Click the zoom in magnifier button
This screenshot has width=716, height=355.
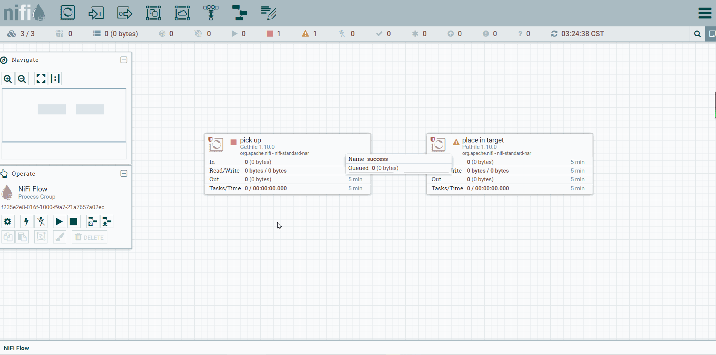coord(8,79)
